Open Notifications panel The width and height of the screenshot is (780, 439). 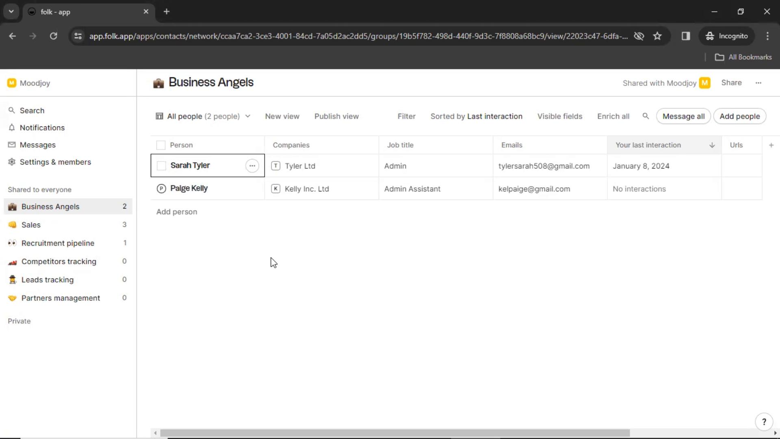pos(42,128)
